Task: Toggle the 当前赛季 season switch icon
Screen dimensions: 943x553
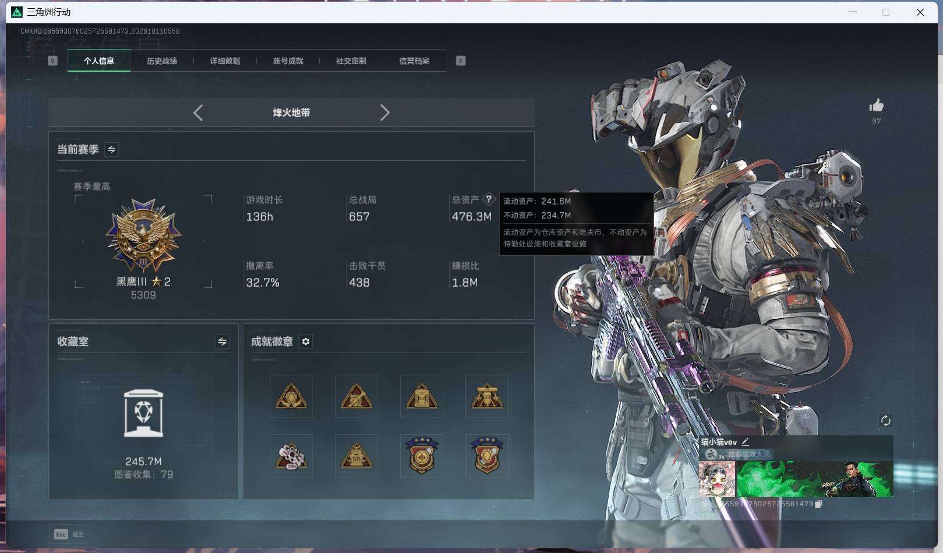Action: pyautogui.click(x=111, y=150)
